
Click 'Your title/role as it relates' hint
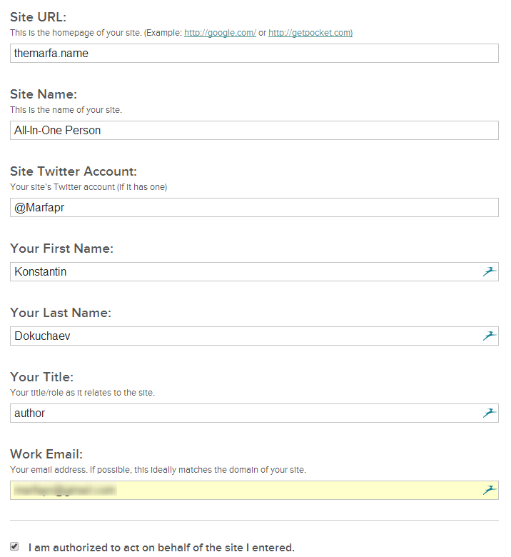point(82,393)
